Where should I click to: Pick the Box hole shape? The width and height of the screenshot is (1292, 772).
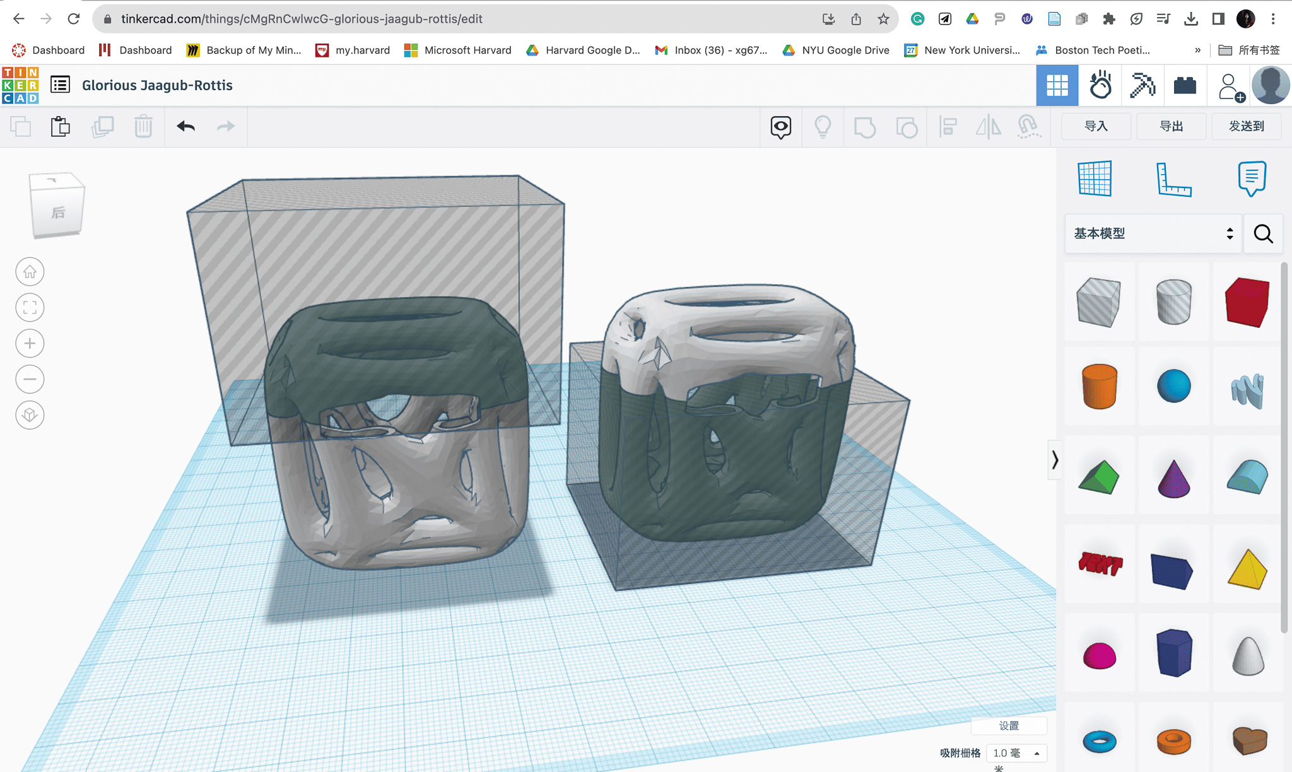point(1099,302)
